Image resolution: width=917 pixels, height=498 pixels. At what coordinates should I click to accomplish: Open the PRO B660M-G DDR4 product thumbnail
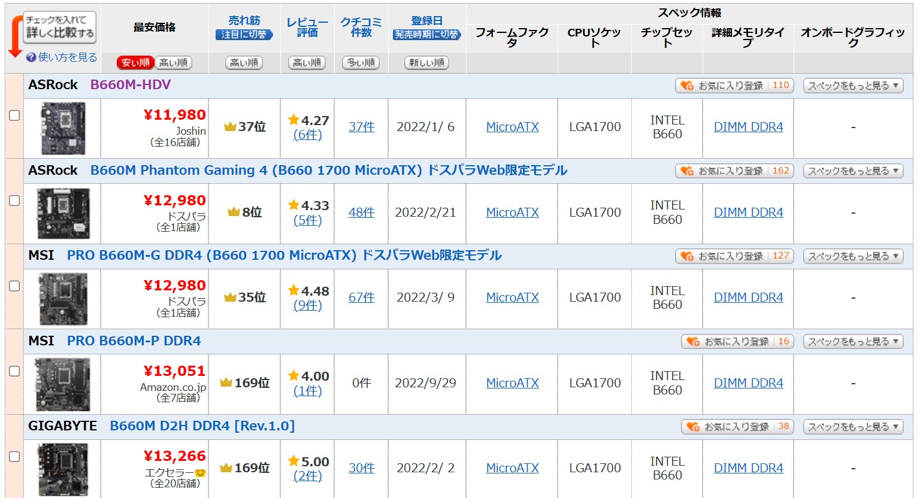pyautogui.click(x=62, y=299)
